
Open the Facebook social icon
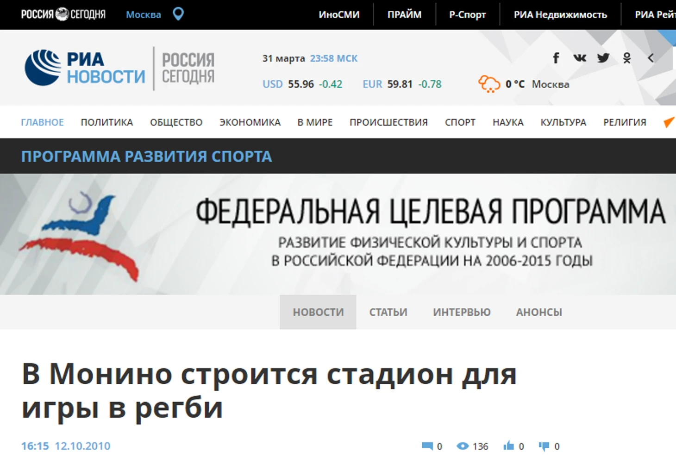click(556, 58)
